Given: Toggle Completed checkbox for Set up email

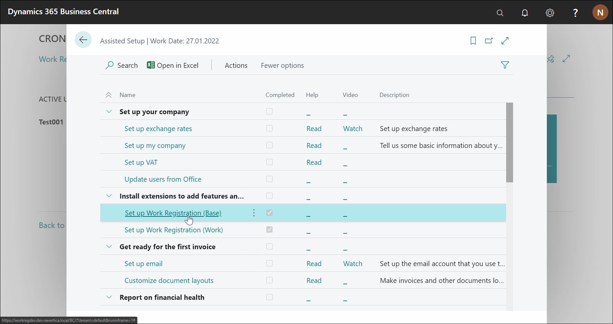Looking at the screenshot, I should [269, 263].
